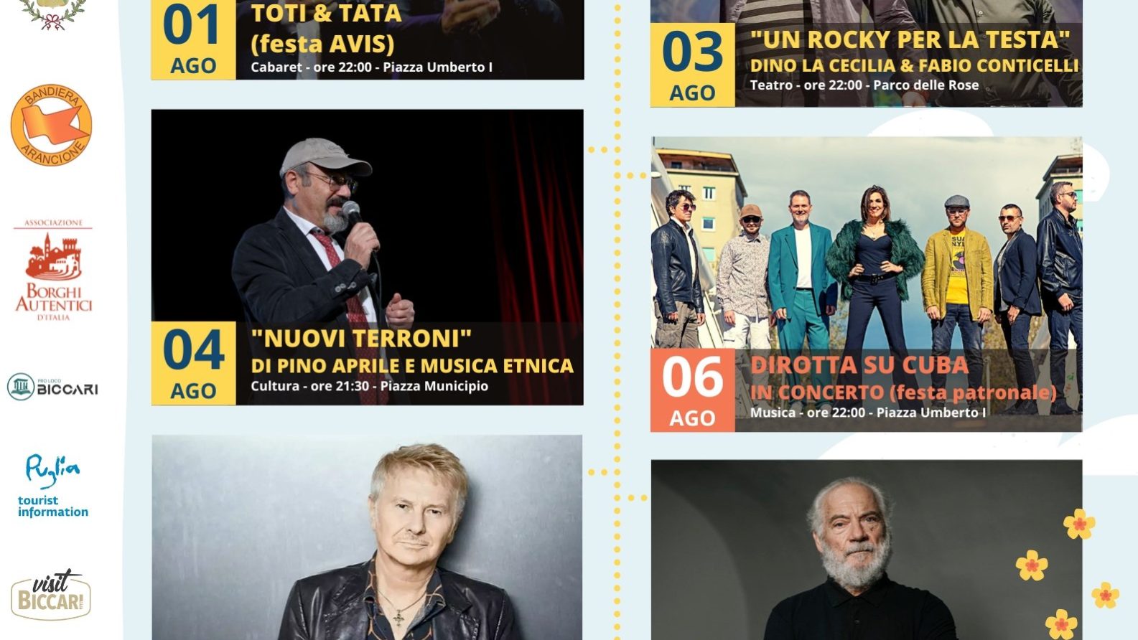Click the 01 AGO date badge
Viewport: 1138px width, 640px height.
194,39
